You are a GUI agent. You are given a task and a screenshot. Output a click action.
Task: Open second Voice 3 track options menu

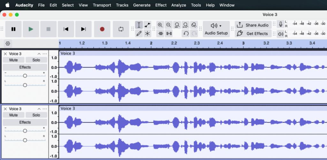point(45,109)
